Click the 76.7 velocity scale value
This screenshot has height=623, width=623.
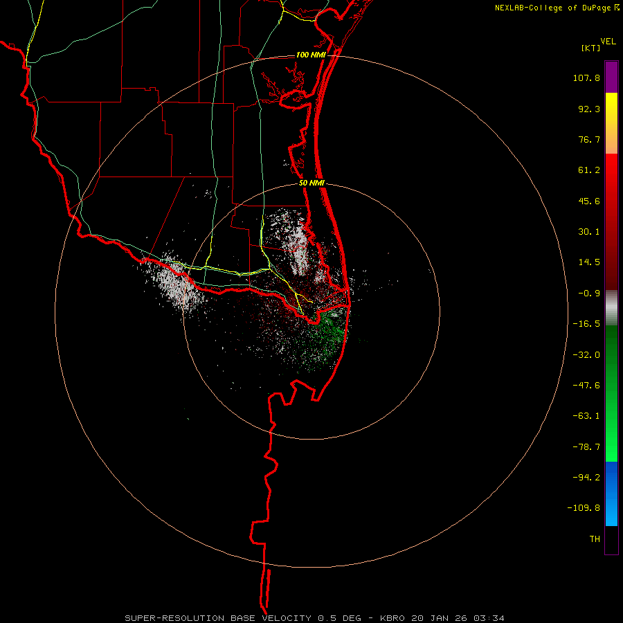(x=589, y=139)
